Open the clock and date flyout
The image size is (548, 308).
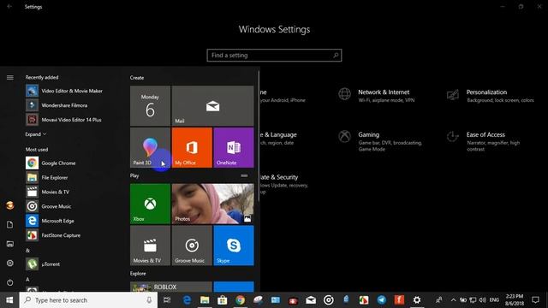pos(515,300)
